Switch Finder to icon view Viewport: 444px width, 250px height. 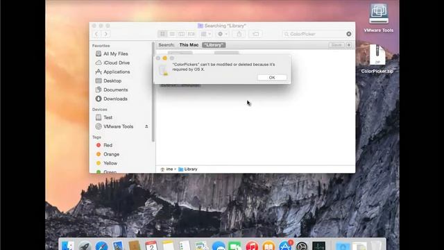coord(162,34)
